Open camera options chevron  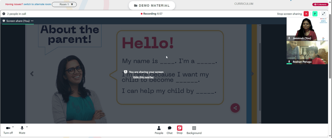(13, 127)
